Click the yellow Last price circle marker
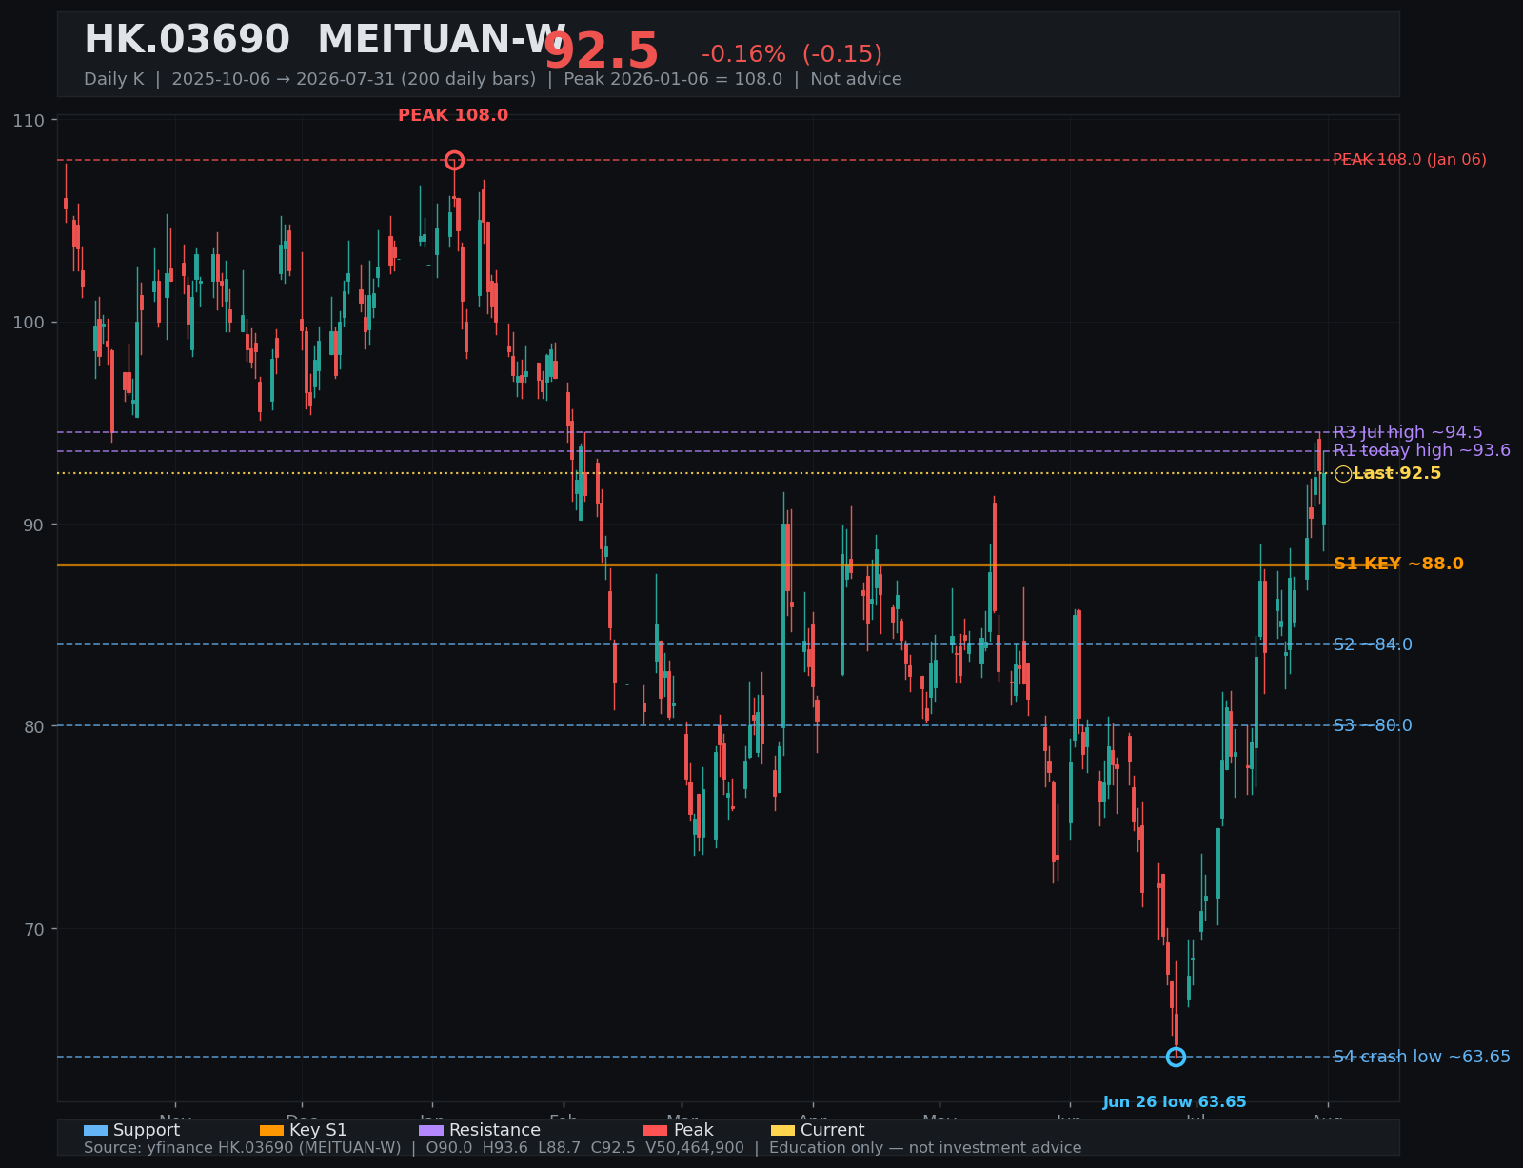1523x1168 pixels. point(1343,474)
